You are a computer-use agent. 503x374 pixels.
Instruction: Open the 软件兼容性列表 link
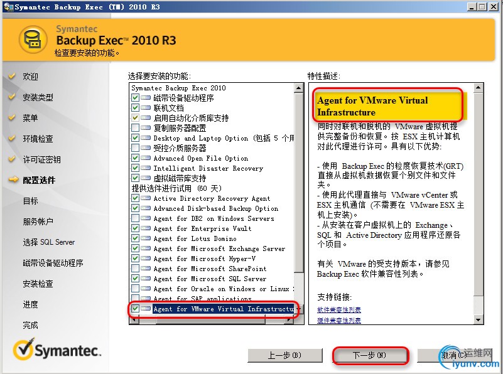[x=338, y=310]
